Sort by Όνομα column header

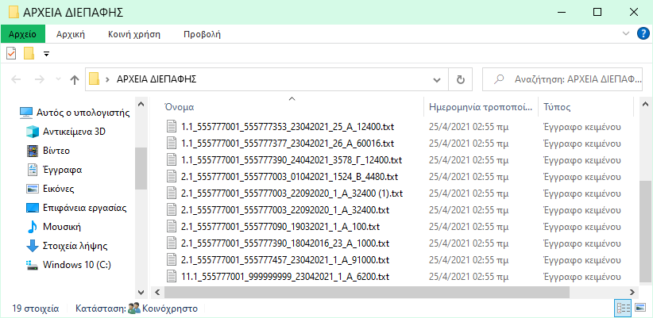[179, 107]
